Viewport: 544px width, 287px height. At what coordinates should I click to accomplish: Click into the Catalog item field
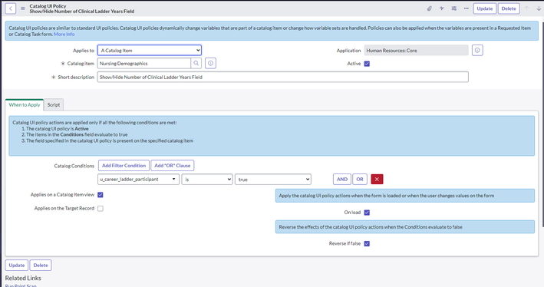tap(144, 63)
